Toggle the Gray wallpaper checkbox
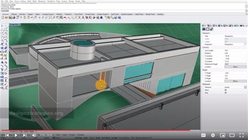 [226, 92]
